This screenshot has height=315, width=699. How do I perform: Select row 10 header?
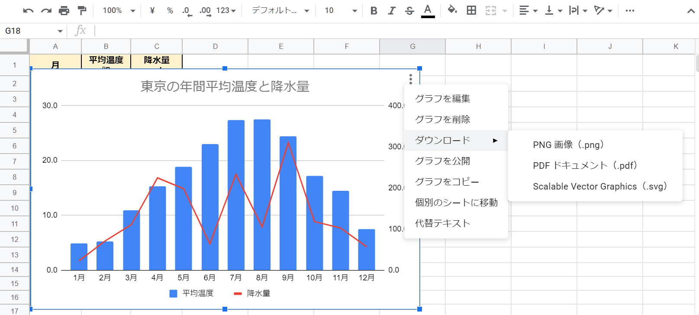point(14,208)
